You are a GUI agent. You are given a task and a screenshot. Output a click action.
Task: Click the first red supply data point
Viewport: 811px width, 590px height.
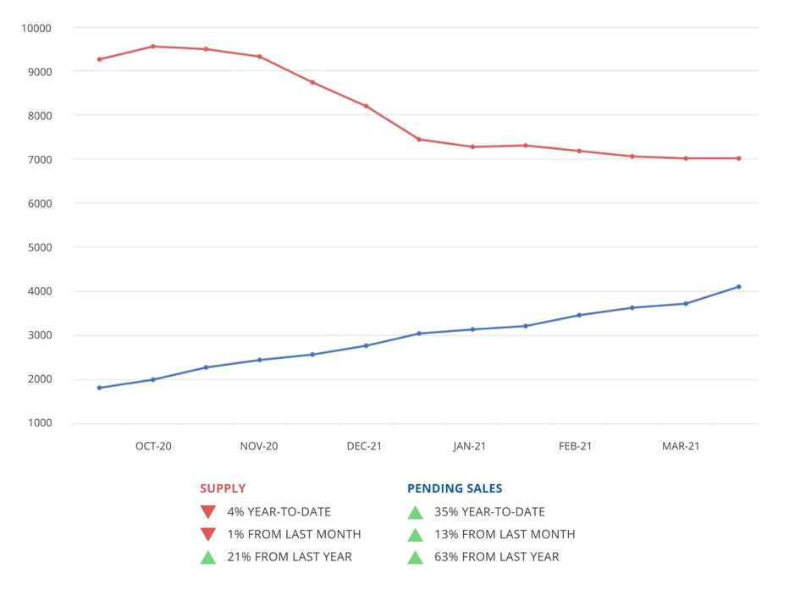click(x=99, y=59)
